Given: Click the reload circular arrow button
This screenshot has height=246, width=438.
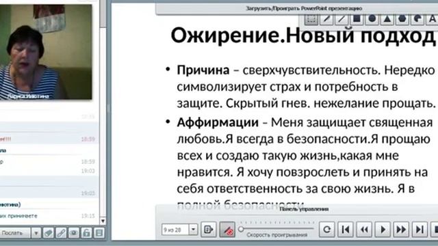Looking at the screenshot, I should point(327,230).
